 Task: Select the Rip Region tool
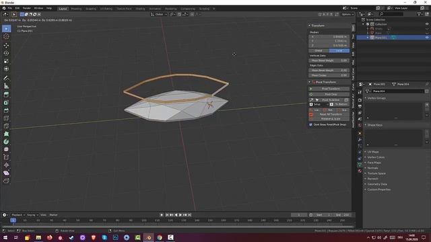[6, 181]
